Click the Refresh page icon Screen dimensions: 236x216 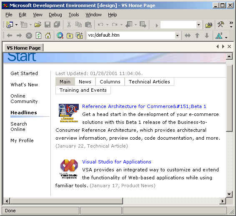[38, 35]
